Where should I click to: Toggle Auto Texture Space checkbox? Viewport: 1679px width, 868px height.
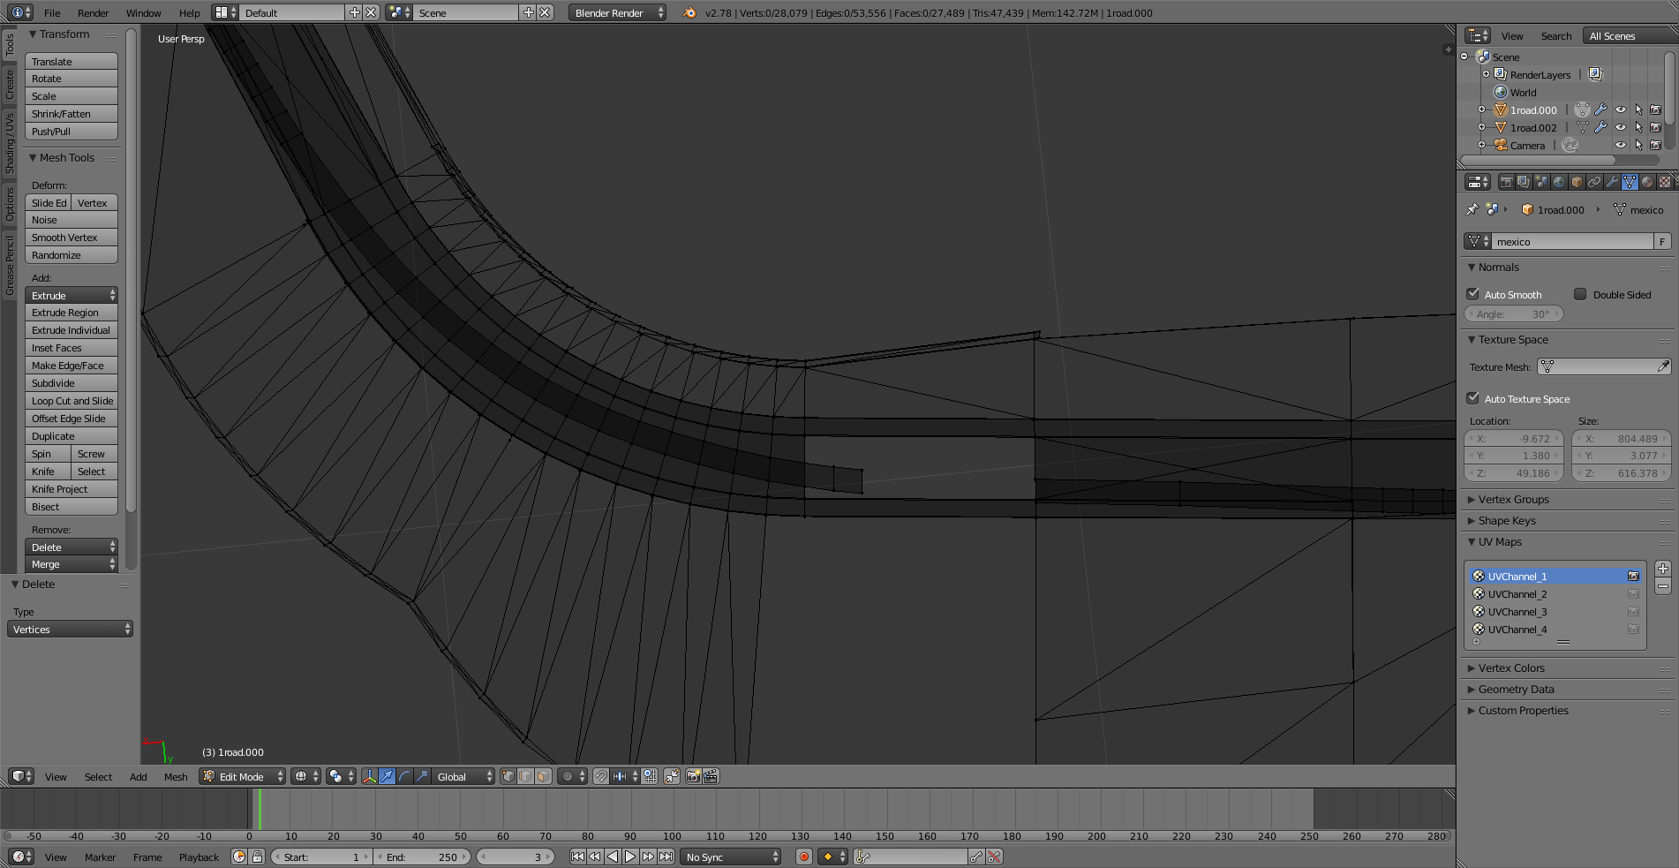click(1472, 398)
